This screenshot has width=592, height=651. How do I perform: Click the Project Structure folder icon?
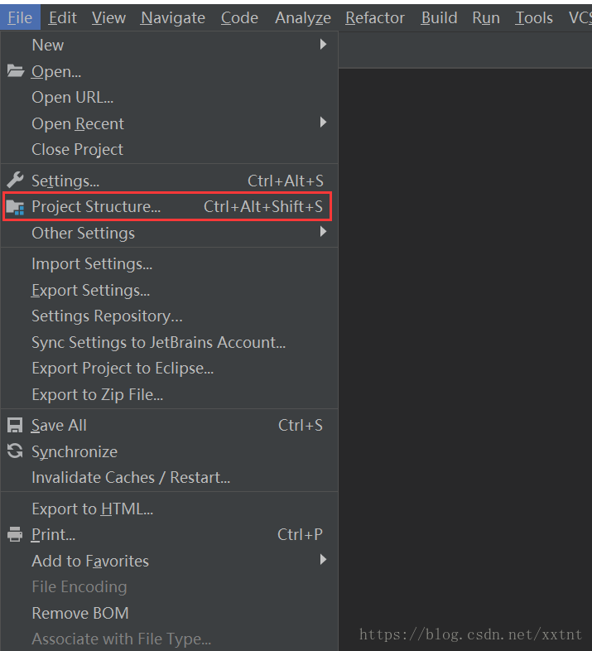(16, 207)
